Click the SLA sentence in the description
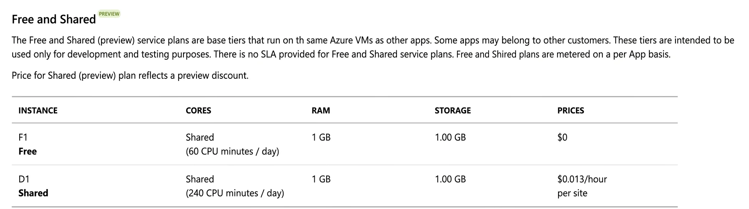This screenshot has height=209, width=749. (x=334, y=54)
